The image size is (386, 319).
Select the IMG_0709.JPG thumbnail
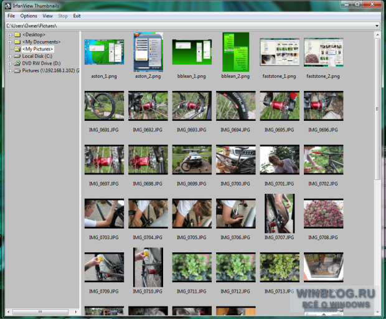point(104,267)
